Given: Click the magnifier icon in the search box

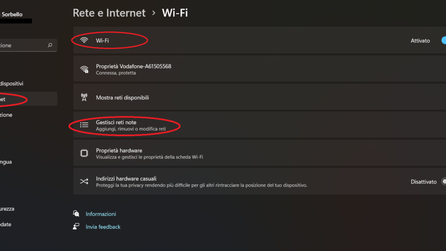Looking at the screenshot, I should (x=50, y=45).
